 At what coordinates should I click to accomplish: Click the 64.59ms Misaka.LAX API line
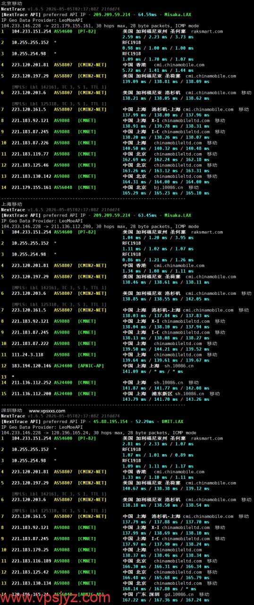96,15
